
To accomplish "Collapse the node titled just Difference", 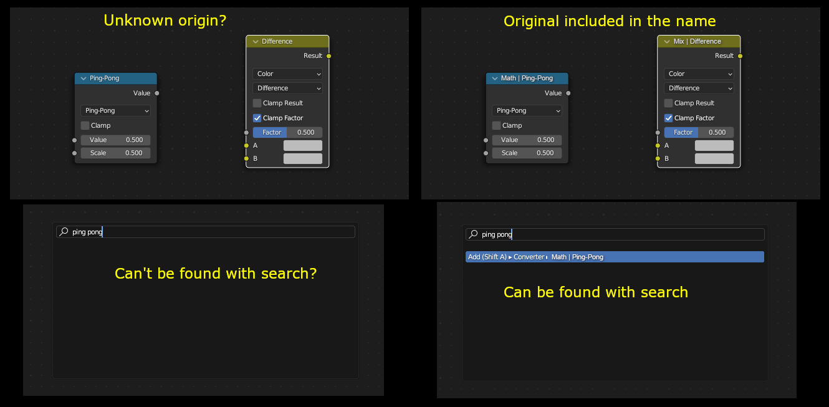I will point(255,42).
